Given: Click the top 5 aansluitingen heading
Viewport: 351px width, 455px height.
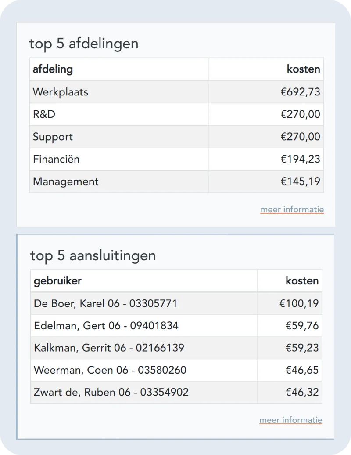Looking at the screenshot, I should click(x=93, y=256).
